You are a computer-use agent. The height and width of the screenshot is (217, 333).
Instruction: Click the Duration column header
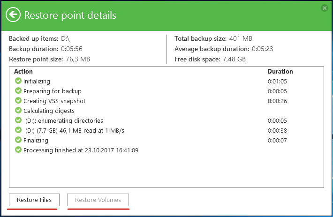(x=280, y=72)
